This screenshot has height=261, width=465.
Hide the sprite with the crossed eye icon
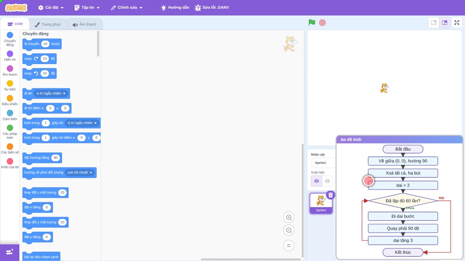327,181
